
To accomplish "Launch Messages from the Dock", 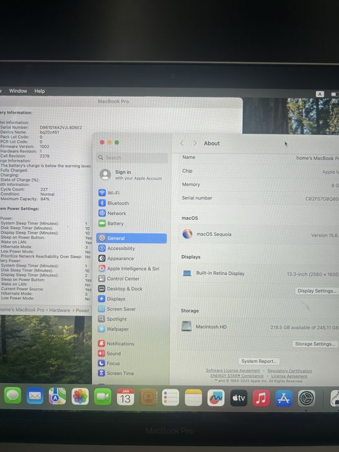I will coord(13,395).
